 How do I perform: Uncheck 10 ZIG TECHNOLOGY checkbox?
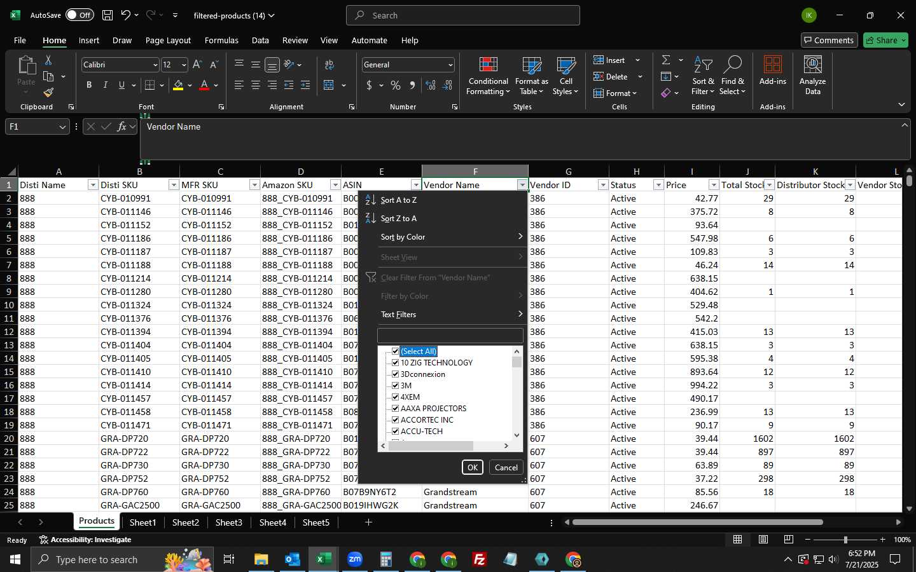pos(395,363)
